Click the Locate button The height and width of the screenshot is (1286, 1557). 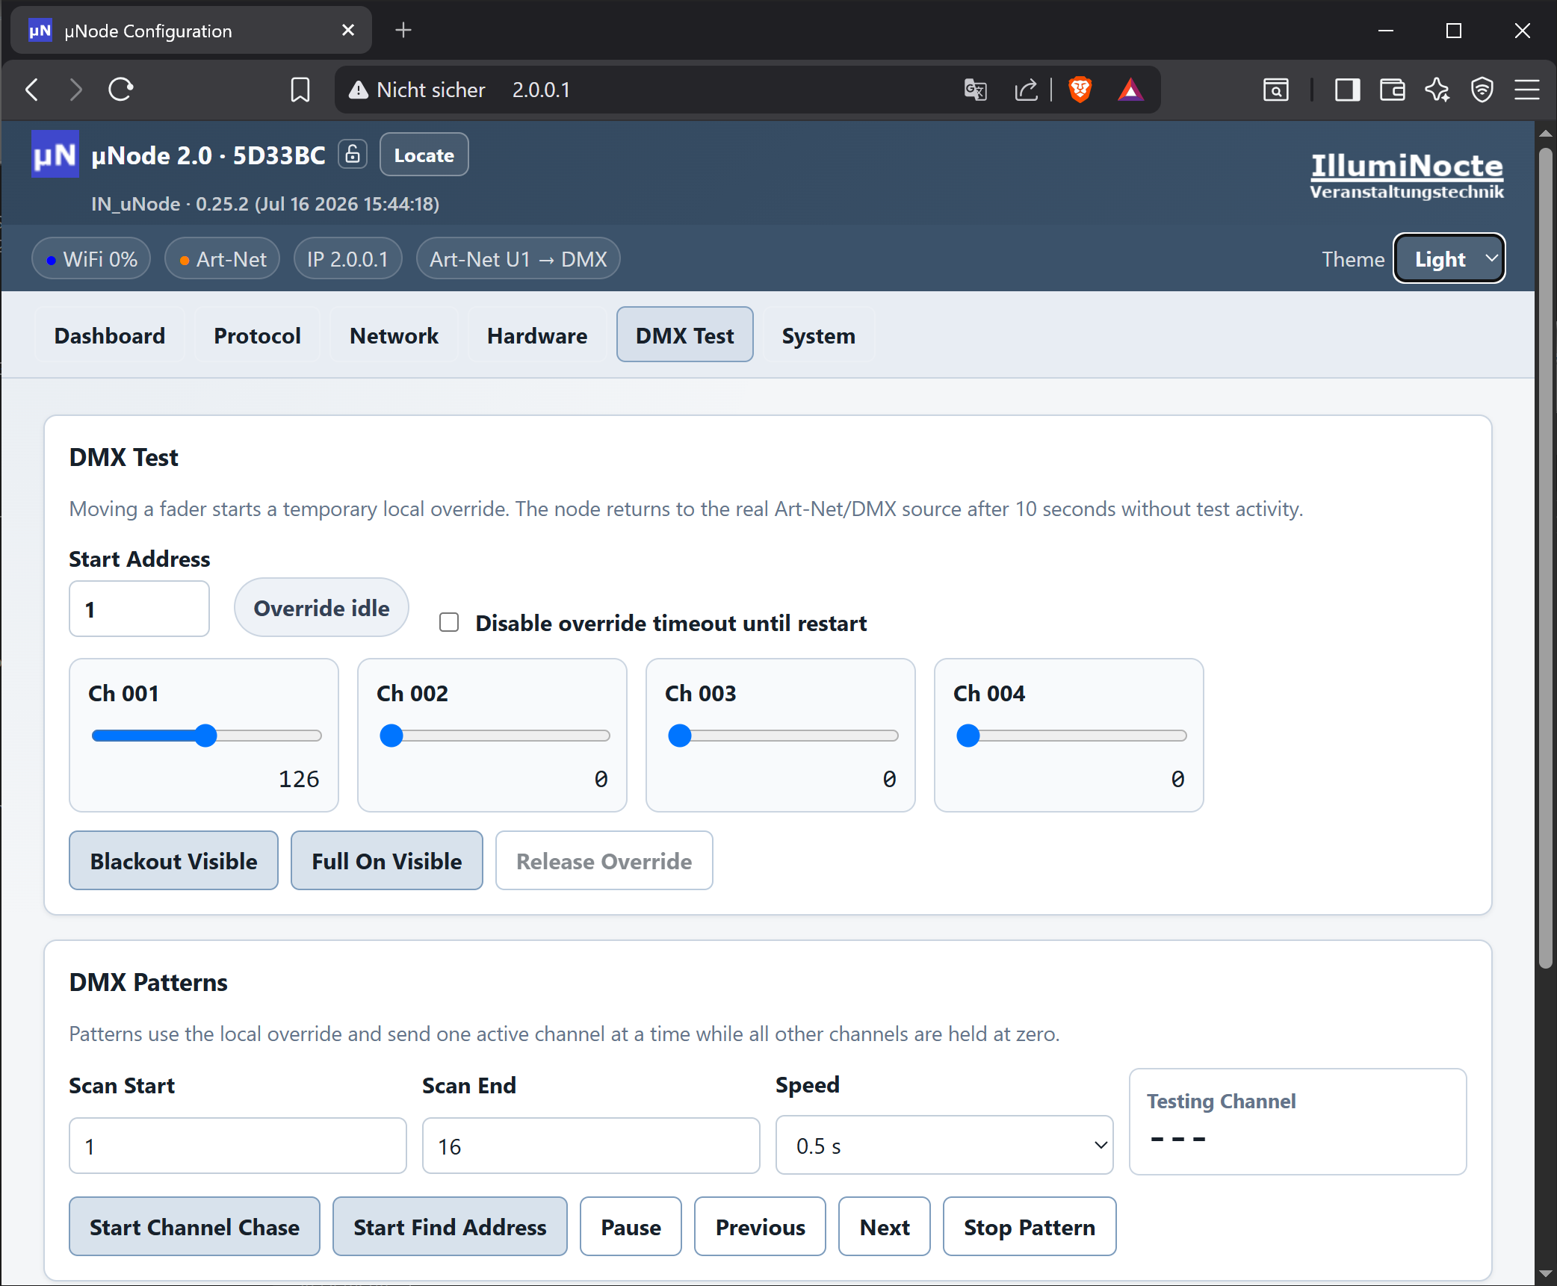pos(424,155)
